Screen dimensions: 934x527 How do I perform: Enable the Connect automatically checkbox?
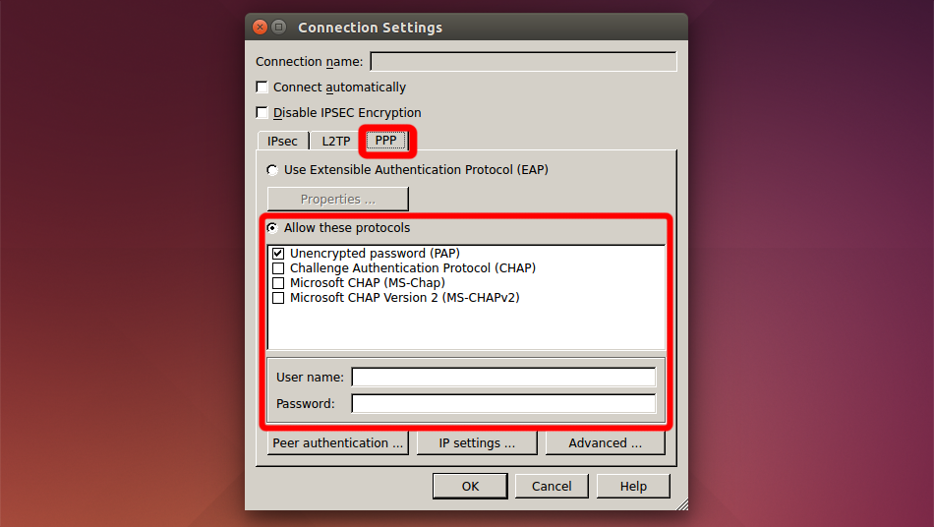[263, 88]
